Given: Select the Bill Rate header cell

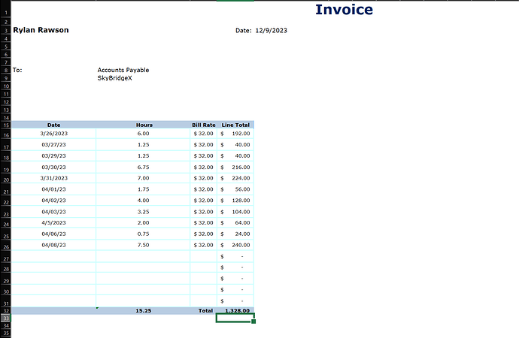Looking at the screenshot, I should tap(204, 125).
